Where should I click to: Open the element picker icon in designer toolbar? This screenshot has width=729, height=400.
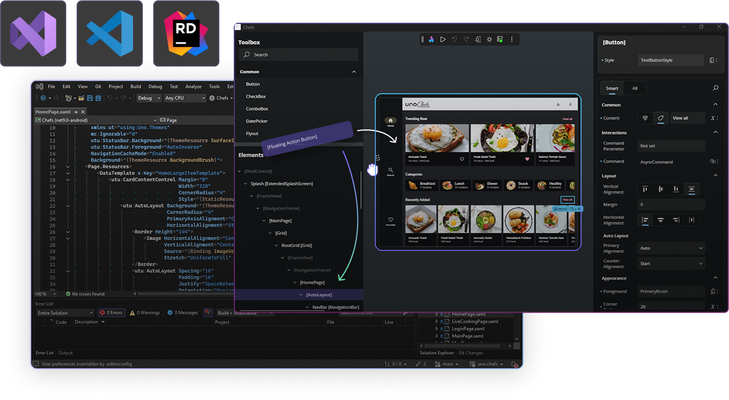click(x=477, y=39)
